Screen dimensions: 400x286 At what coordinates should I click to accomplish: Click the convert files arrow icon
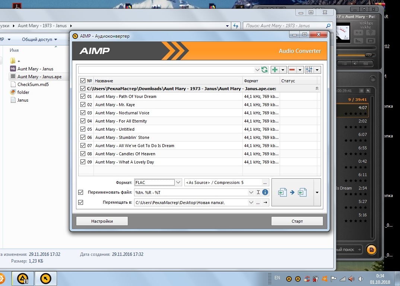point(292,193)
